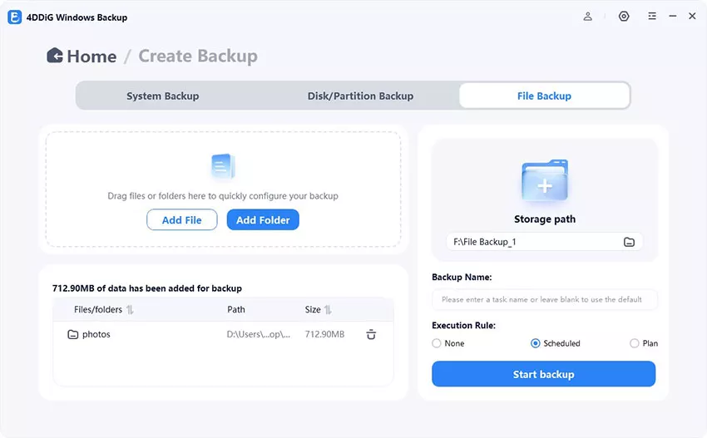Click the photos folder name

[96, 334]
